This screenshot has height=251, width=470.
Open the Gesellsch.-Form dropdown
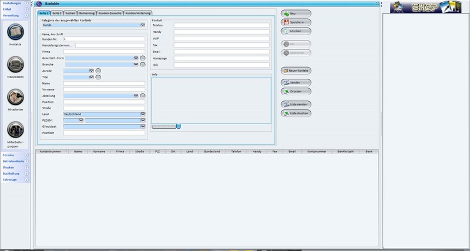[x=136, y=58]
